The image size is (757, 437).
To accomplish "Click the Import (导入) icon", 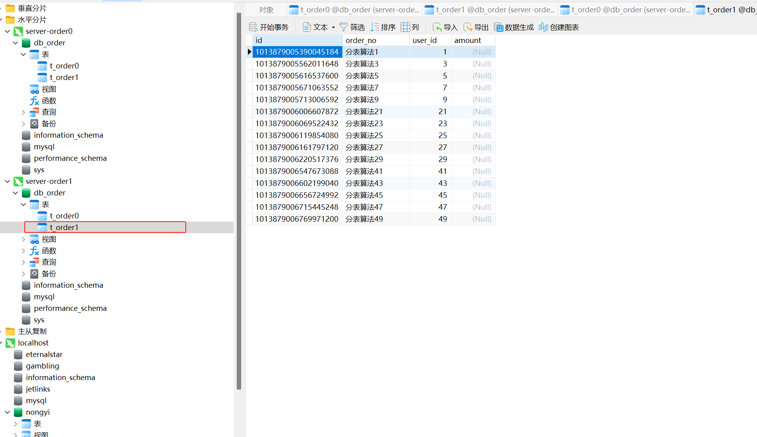I will coord(437,27).
